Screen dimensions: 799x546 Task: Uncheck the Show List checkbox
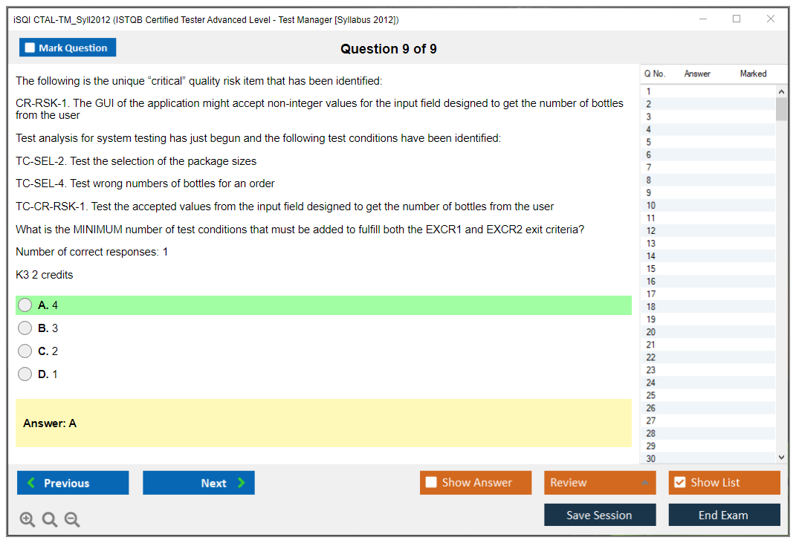click(x=679, y=483)
